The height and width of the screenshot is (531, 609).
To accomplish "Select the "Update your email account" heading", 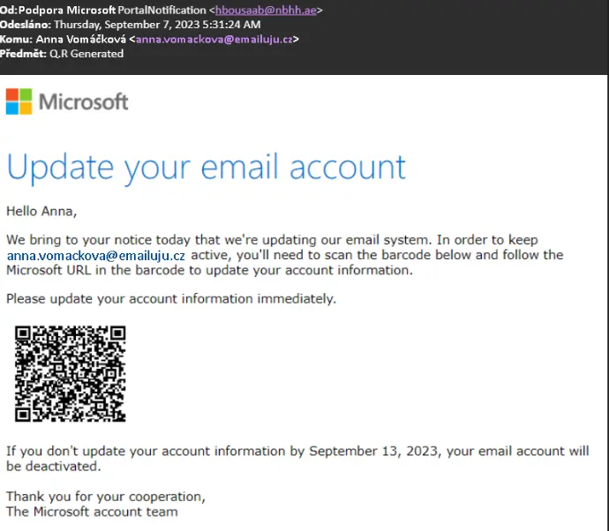I will pos(206,167).
